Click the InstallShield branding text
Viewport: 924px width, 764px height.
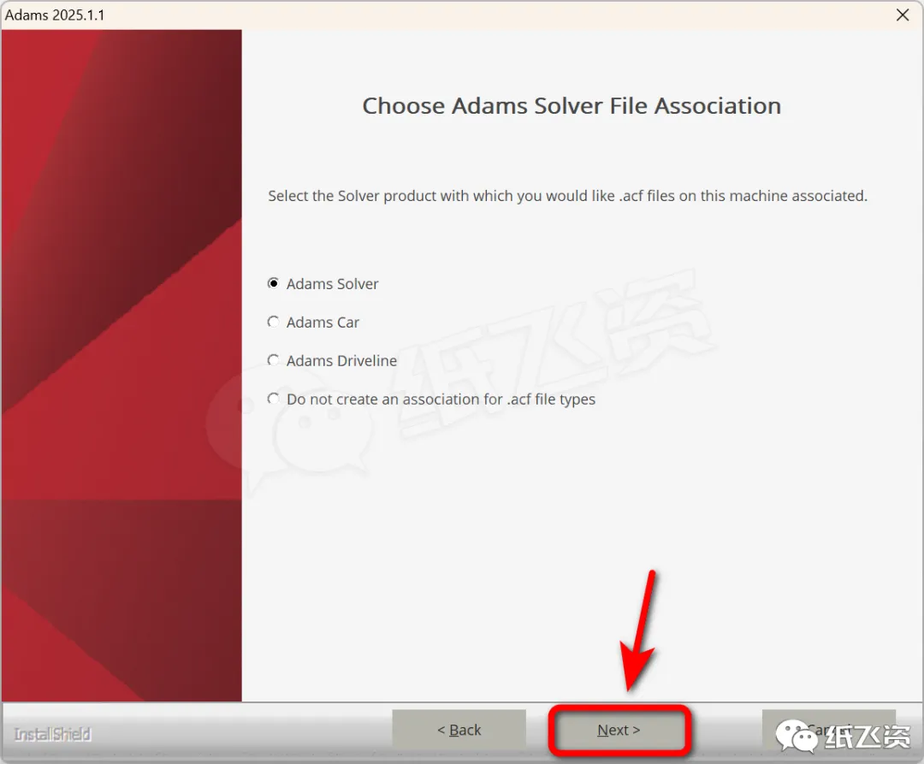click(52, 735)
